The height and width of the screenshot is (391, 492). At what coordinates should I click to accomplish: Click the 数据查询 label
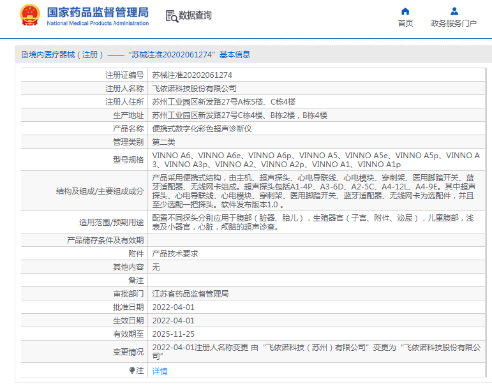tap(195, 15)
